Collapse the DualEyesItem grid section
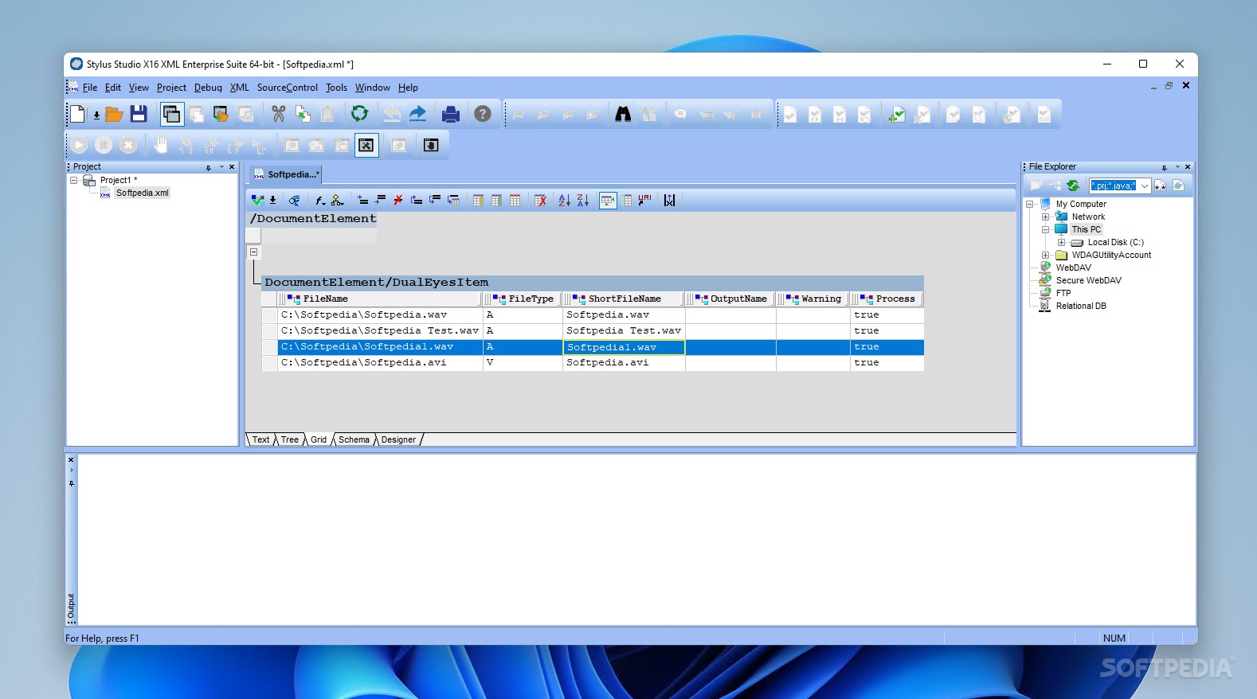The width and height of the screenshot is (1257, 699). (254, 252)
